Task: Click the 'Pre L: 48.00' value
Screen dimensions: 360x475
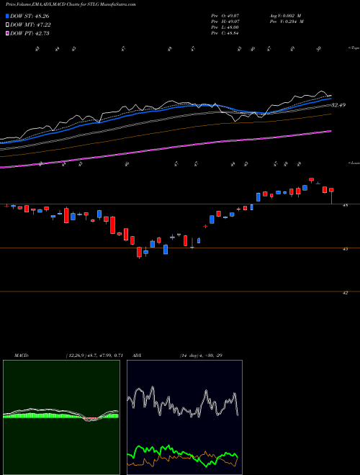Action: [x=225, y=27]
